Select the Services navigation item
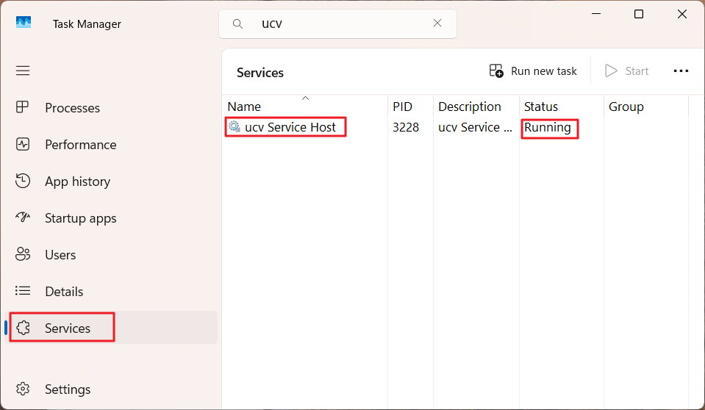This screenshot has height=410, width=705. tap(67, 328)
